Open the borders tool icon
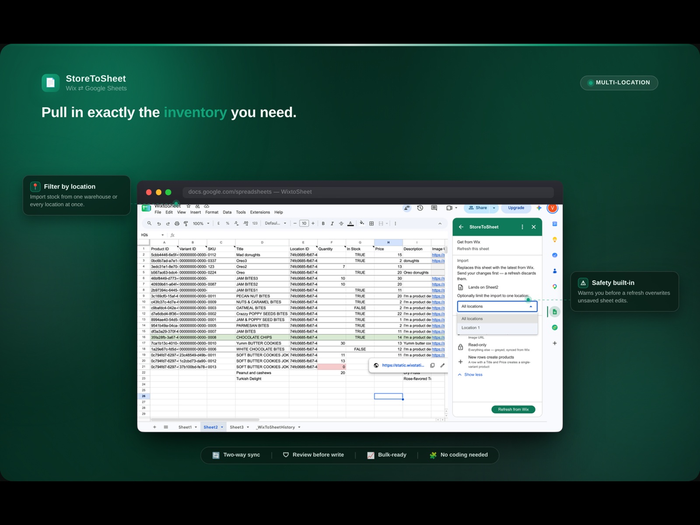 [x=371, y=223]
